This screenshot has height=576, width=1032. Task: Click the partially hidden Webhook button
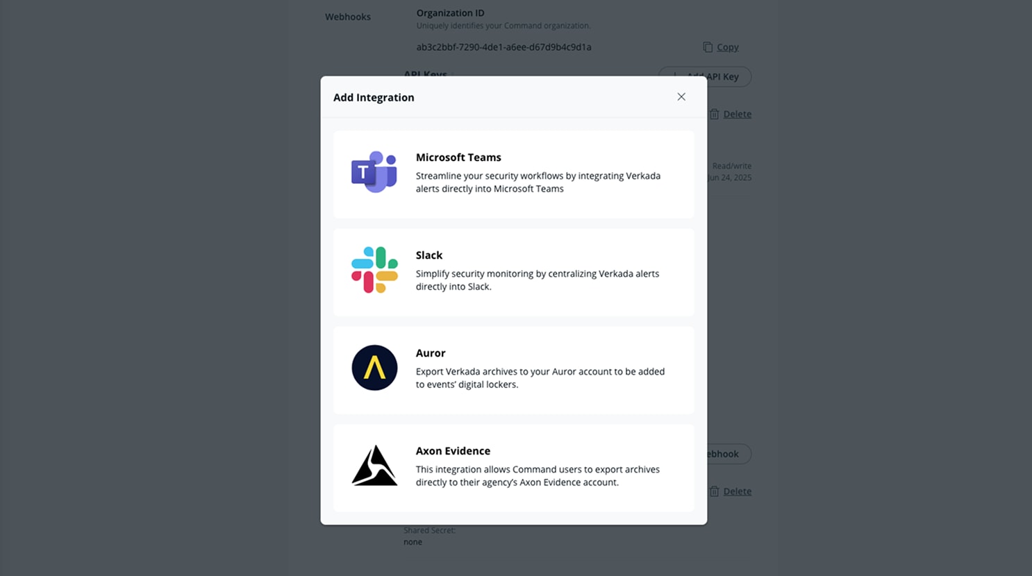pyautogui.click(x=729, y=454)
